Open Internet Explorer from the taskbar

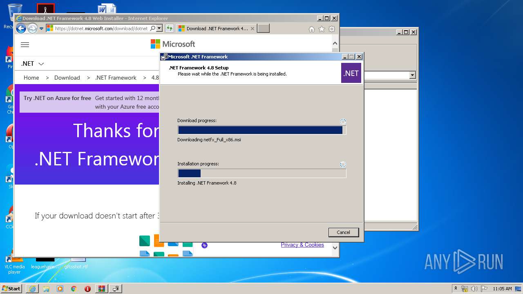[32, 289]
